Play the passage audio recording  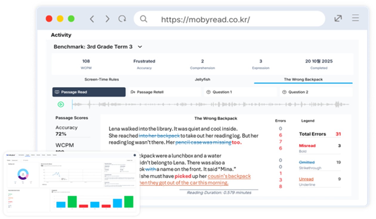(61, 104)
